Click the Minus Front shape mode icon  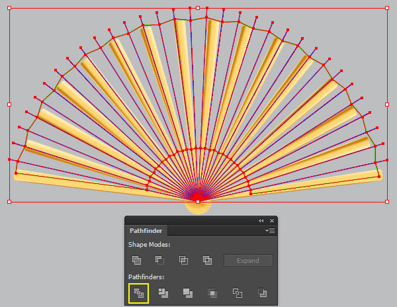(x=159, y=260)
